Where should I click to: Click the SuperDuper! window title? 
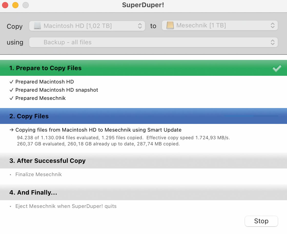[143, 5]
